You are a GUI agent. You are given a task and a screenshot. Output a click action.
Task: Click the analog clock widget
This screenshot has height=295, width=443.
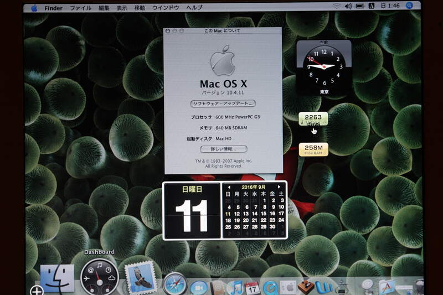pos(324,68)
